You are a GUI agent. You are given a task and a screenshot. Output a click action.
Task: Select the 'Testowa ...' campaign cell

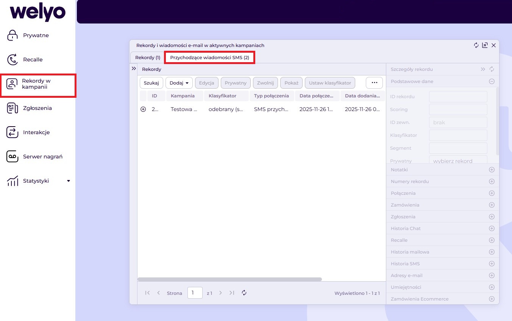[185, 109]
